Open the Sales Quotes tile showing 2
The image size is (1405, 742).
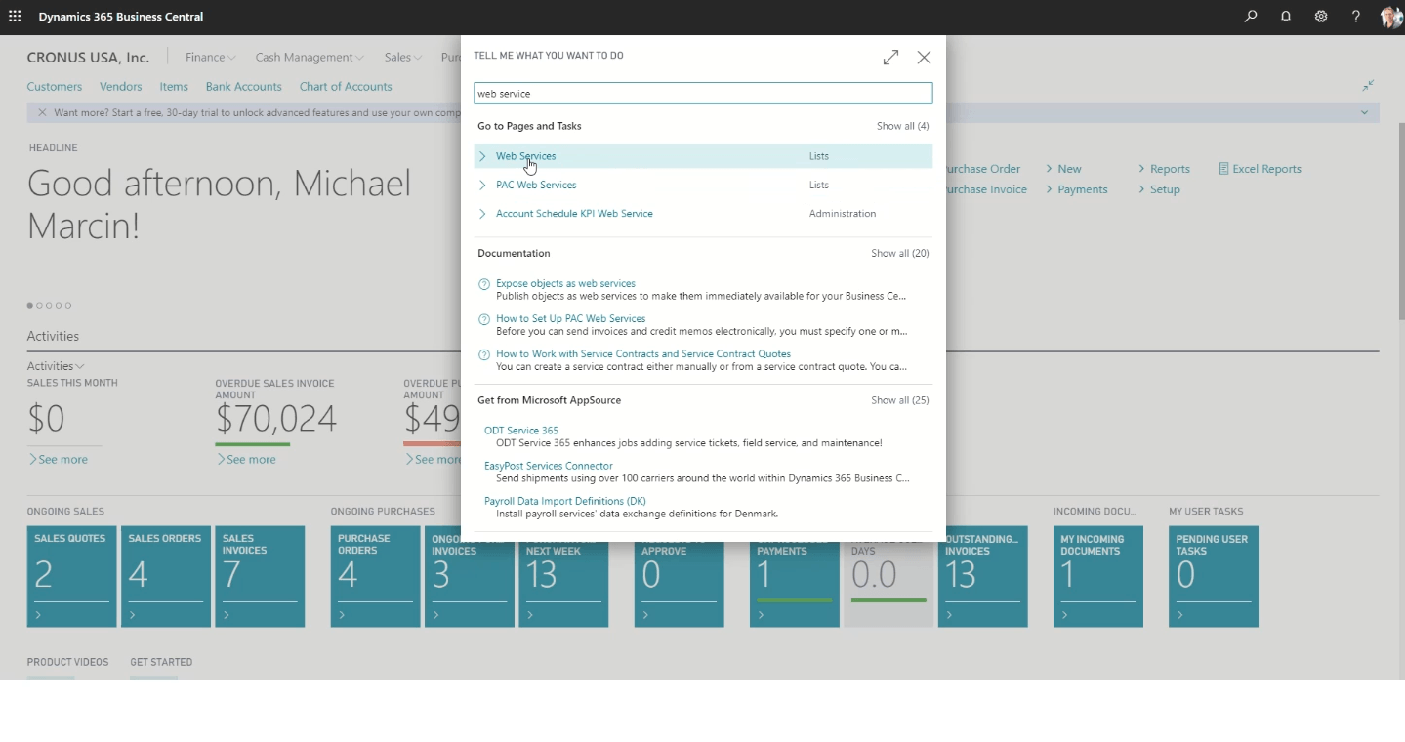click(71, 577)
